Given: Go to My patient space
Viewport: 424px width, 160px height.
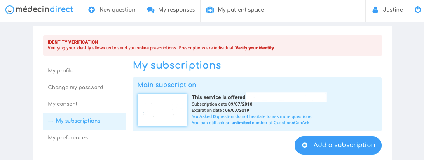Looking at the screenshot, I should [x=235, y=10].
